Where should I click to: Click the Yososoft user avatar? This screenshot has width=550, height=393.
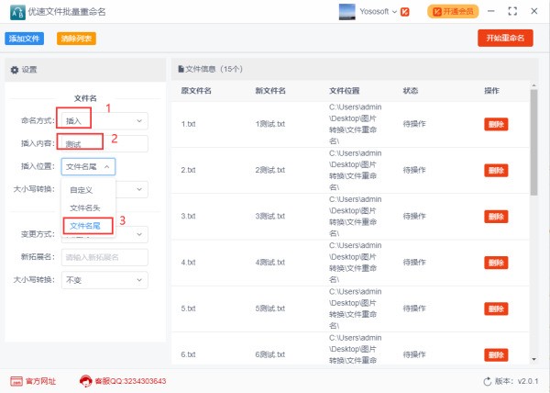click(x=347, y=12)
